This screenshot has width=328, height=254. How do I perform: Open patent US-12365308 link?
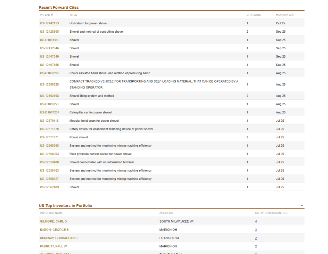(x=49, y=146)
